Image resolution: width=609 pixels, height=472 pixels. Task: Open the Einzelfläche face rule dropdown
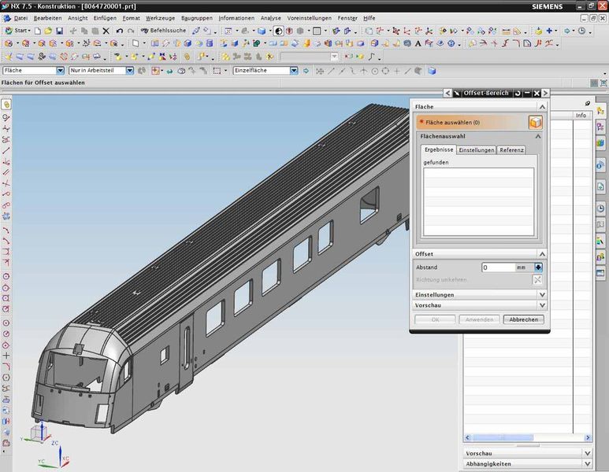click(293, 71)
